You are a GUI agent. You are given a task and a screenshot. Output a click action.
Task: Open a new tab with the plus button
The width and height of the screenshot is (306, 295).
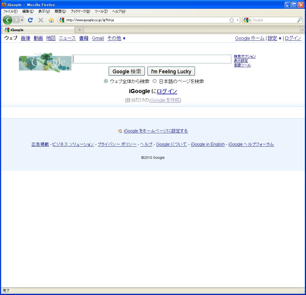pyautogui.click(x=80, y=30)
